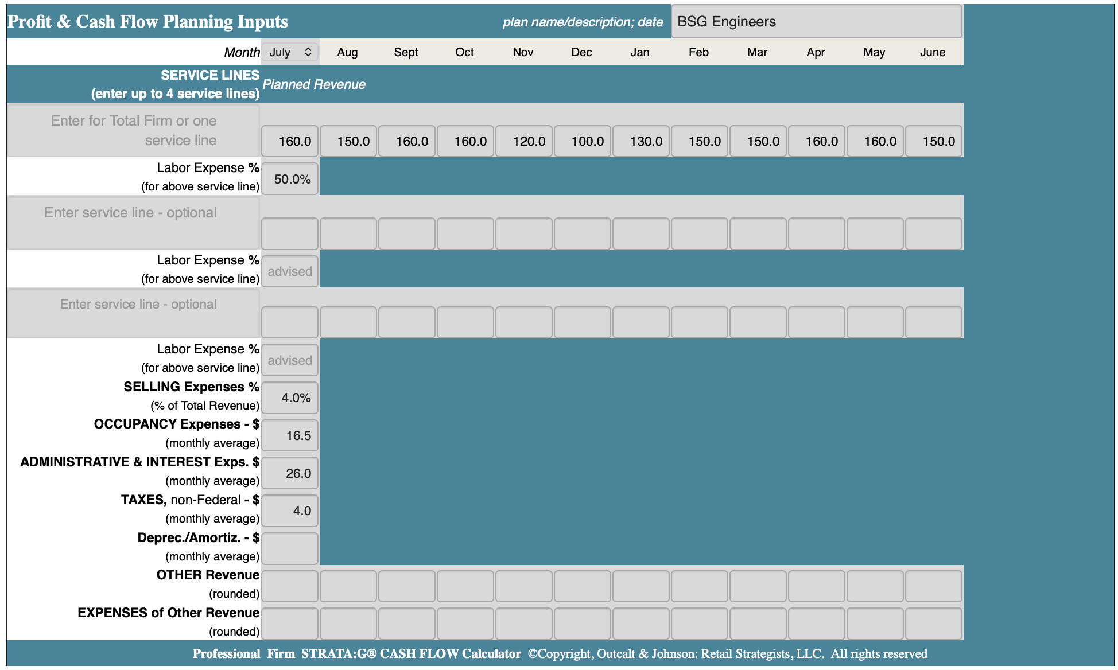Select the Apr planned revenue 160.0 cell
Image resolution: width=1118 pixels, height=670 pixels.
[817, 141]
